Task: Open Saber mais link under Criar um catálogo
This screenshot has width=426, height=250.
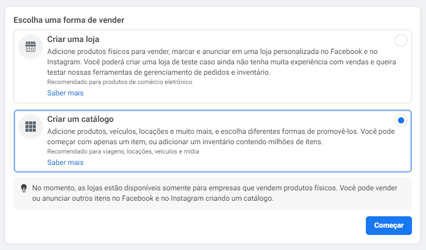Action: [x=65, y=162]
